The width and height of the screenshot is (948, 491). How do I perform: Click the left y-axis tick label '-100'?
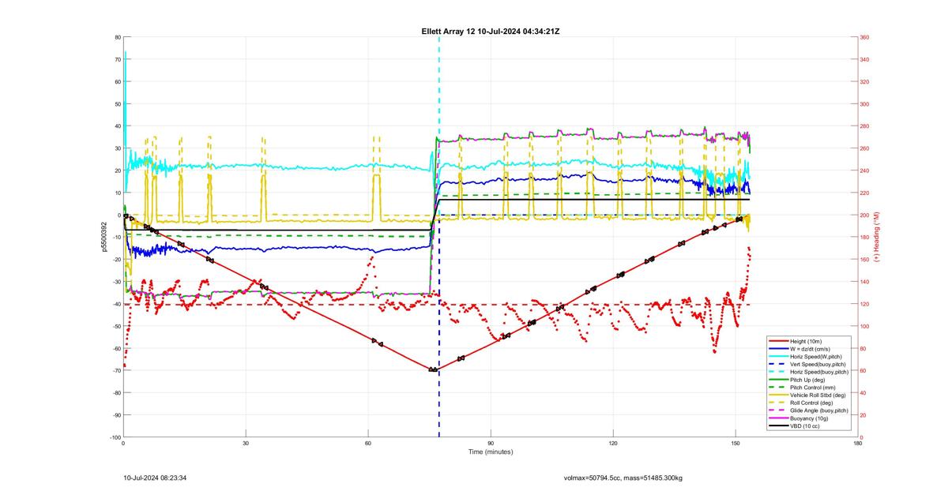pyautogui.click(x=115, y=437)
